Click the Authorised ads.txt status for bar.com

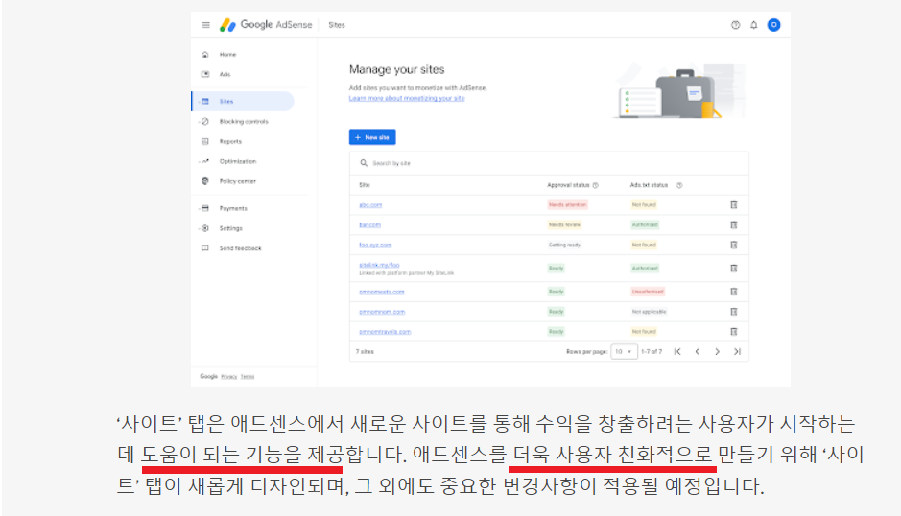(x=645, y=225)
